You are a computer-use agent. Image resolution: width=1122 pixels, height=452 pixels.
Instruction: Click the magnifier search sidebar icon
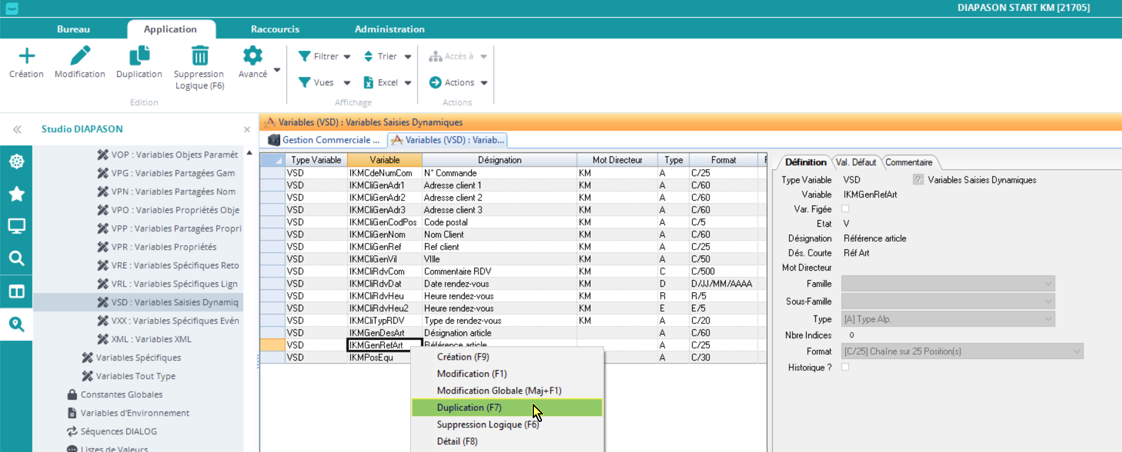coord(17,258)
